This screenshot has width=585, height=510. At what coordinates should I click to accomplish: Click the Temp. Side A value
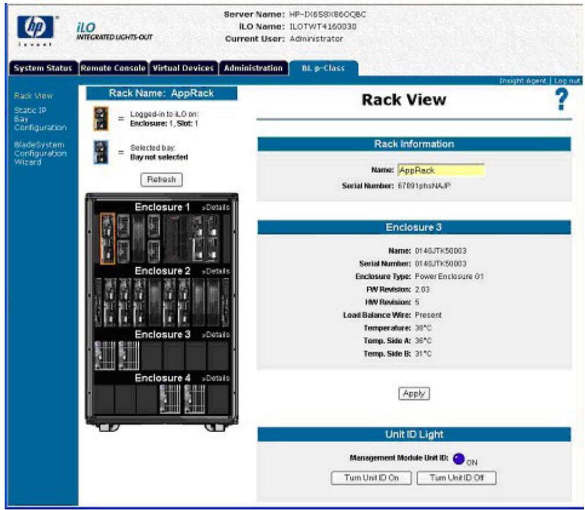[x=424, y=340]
